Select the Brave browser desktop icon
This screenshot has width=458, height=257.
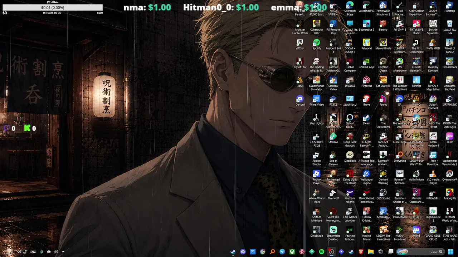pyautogui.click(x=366, y=101)
